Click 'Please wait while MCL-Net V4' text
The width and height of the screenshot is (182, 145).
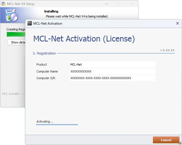[x=65, y=16]
